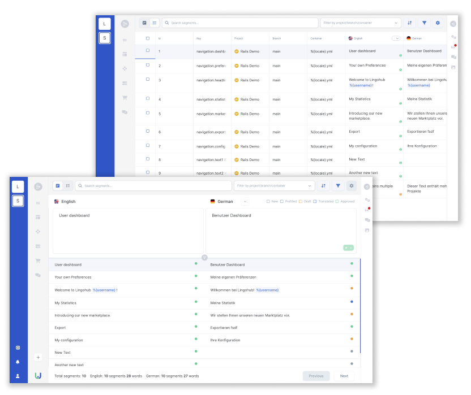This screenshot has width=471, height=395.
Task: Check the row 7 checkbox in back table
Action: pos(148,145)
